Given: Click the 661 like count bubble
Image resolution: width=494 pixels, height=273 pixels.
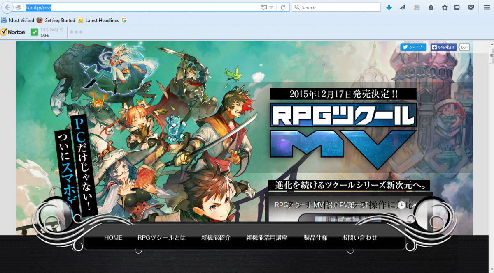Looking at the screenshot, I should 464,47.
